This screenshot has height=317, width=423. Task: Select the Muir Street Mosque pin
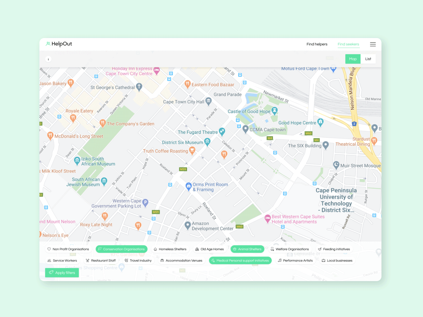336,165
